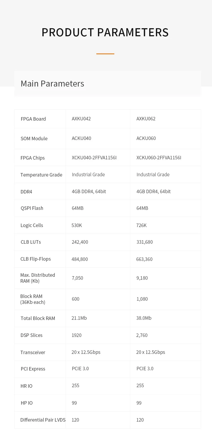
Task: Click the Total Block RAM 21.1Mb value
Action: coord(79,318)
